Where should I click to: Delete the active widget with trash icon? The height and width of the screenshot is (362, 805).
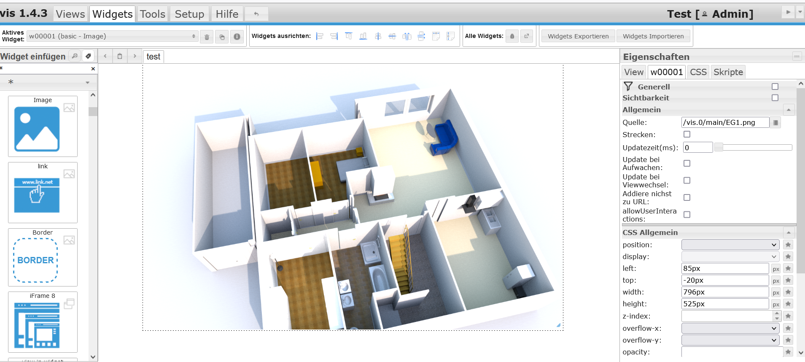pos(207,37)
